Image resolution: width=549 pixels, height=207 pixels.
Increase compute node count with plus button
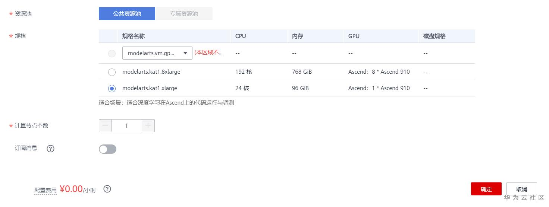tap(148, 126)
